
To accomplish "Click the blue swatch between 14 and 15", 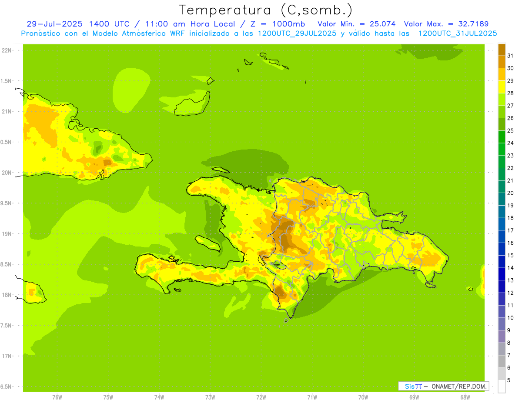I will 502,261.
